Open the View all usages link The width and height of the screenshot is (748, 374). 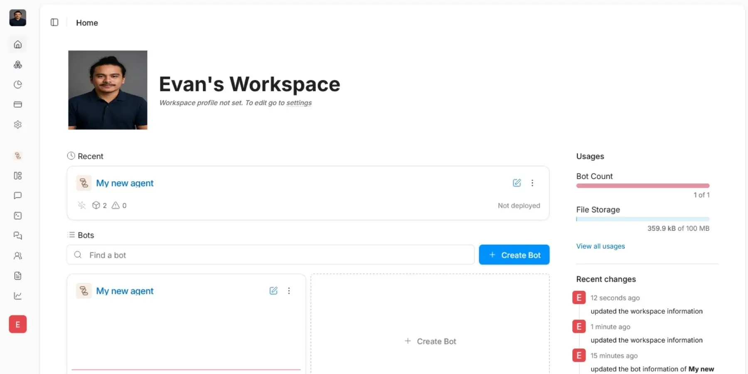click(600, 246)
